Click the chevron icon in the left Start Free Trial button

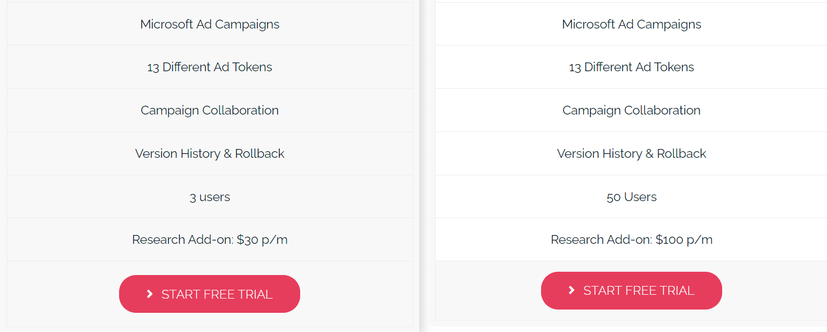coord(149,294)
